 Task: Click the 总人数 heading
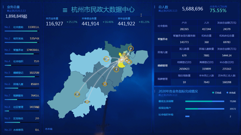[163, 7]
